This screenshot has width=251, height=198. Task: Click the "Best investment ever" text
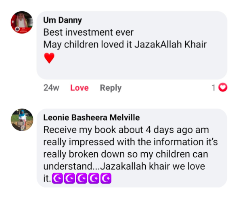pos(88,32)
